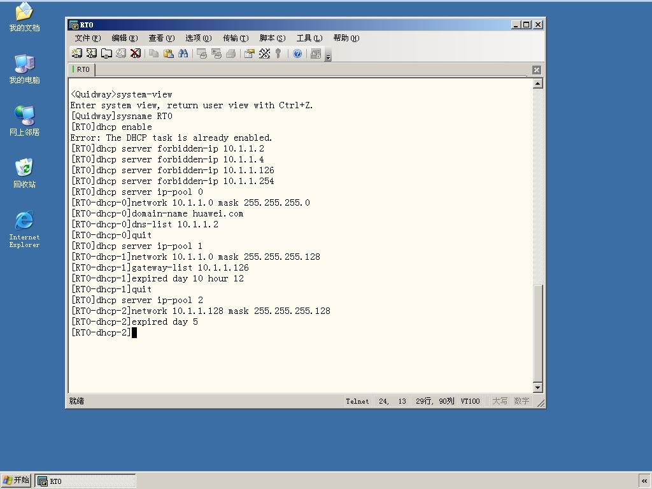Click the terminal cursor at [RT0-dhcp-2] prompt

point(134,332)
